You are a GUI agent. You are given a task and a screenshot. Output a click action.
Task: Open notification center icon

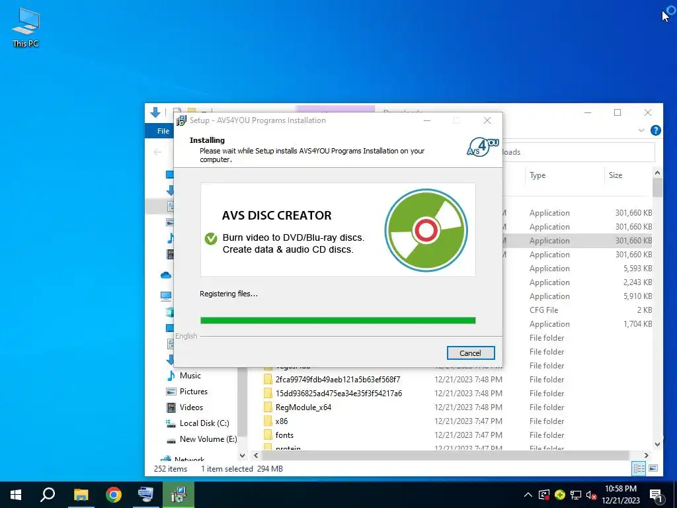pyautogui.click(x=657, y=495)
